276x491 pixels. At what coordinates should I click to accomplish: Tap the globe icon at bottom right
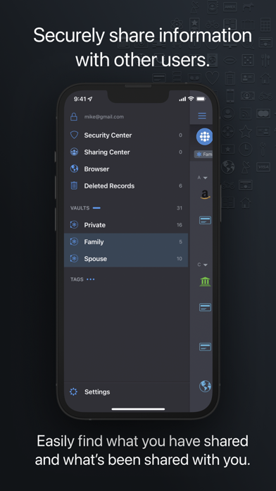click(x=205, y=386)
